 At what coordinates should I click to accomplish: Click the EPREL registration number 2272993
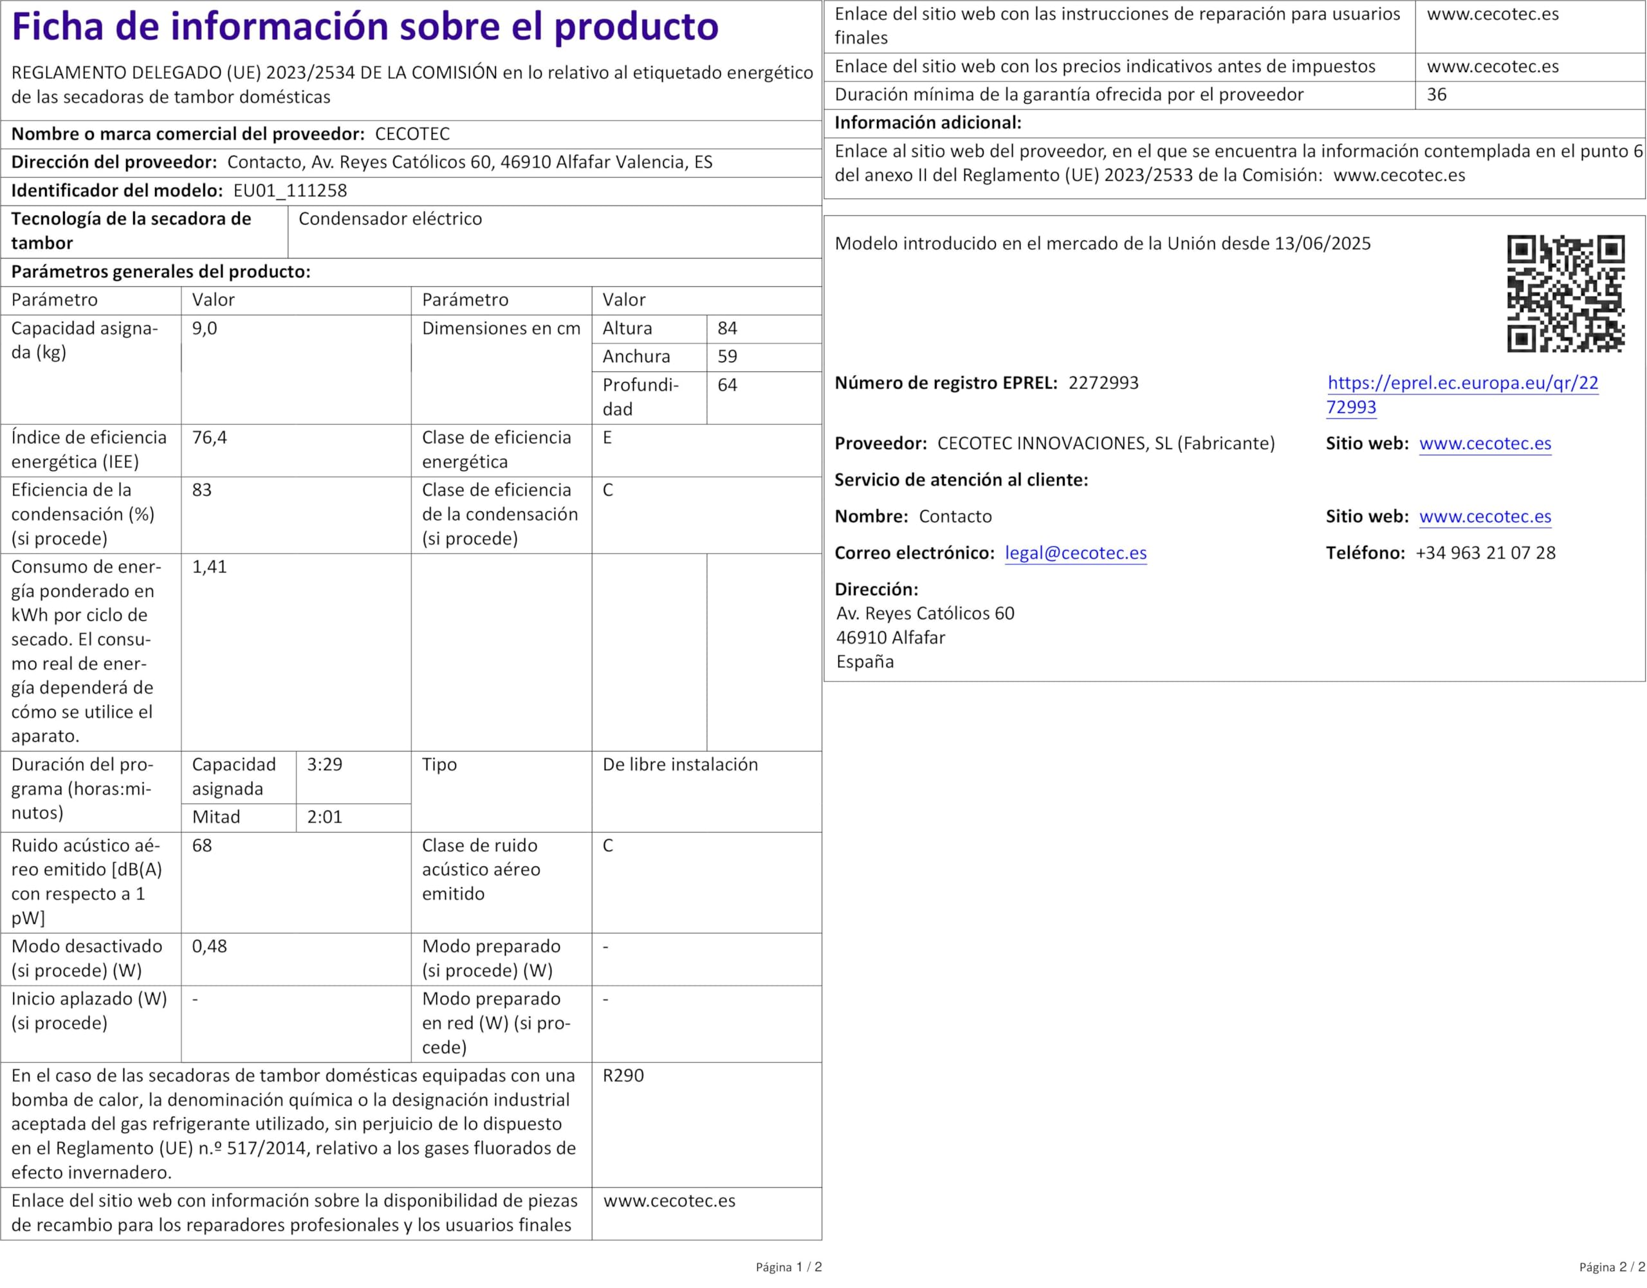click(1103, 383)
